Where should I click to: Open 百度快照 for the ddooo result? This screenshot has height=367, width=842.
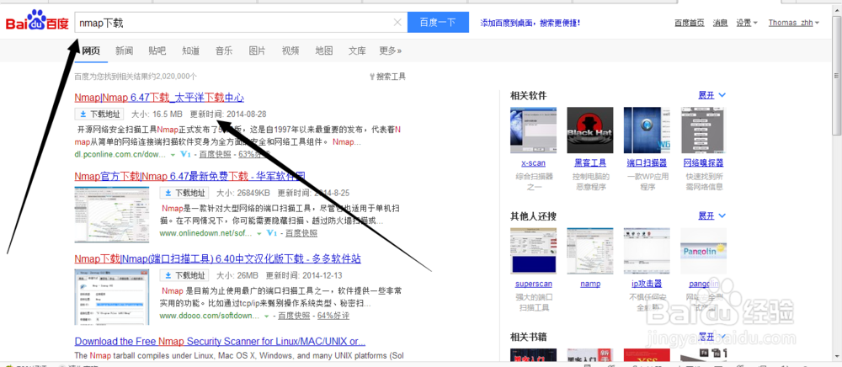click(294, 316)
